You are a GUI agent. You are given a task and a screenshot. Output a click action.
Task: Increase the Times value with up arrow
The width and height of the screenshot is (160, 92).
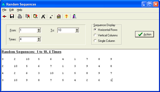tap(39, 38)
